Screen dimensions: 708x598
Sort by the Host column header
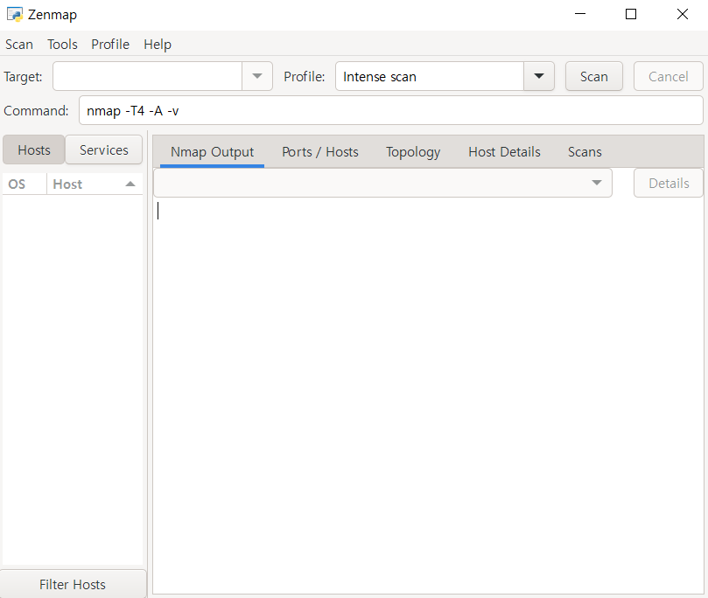coord(95,184)
